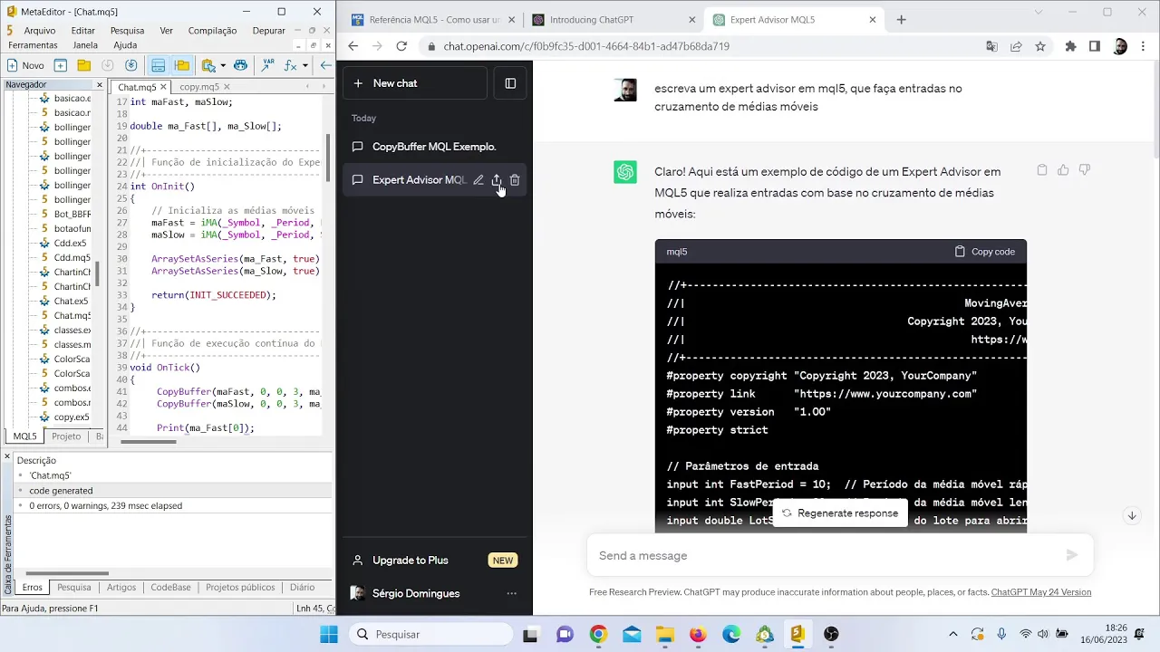Switch to MQL5 tab in Navigator
Image resolution: width=1160 pixels, height=652 pixels.
[x=24, y=436]
